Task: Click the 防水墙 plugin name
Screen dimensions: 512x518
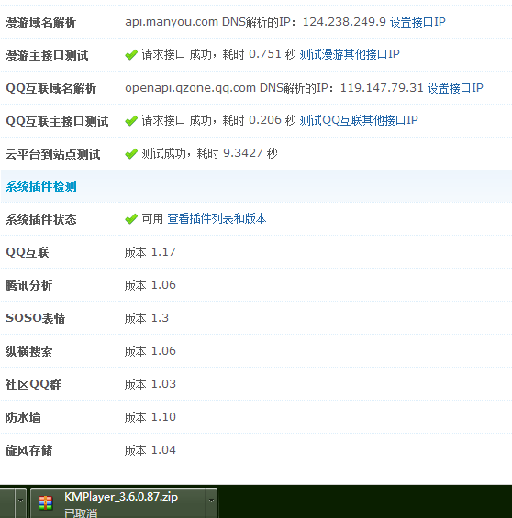Action: 23,417
